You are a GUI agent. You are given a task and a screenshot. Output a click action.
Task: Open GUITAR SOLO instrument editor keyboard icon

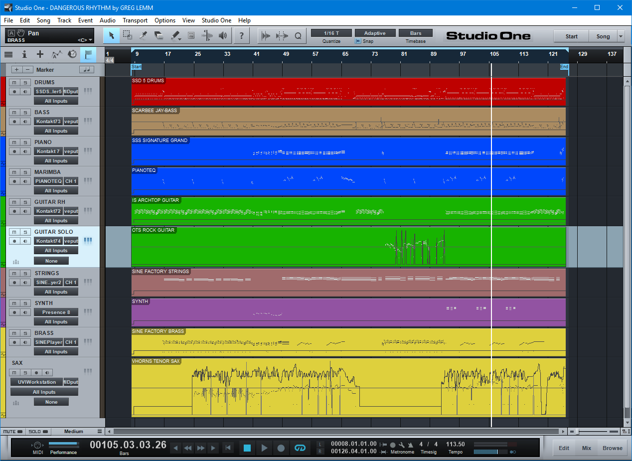[x=88, y=241]
